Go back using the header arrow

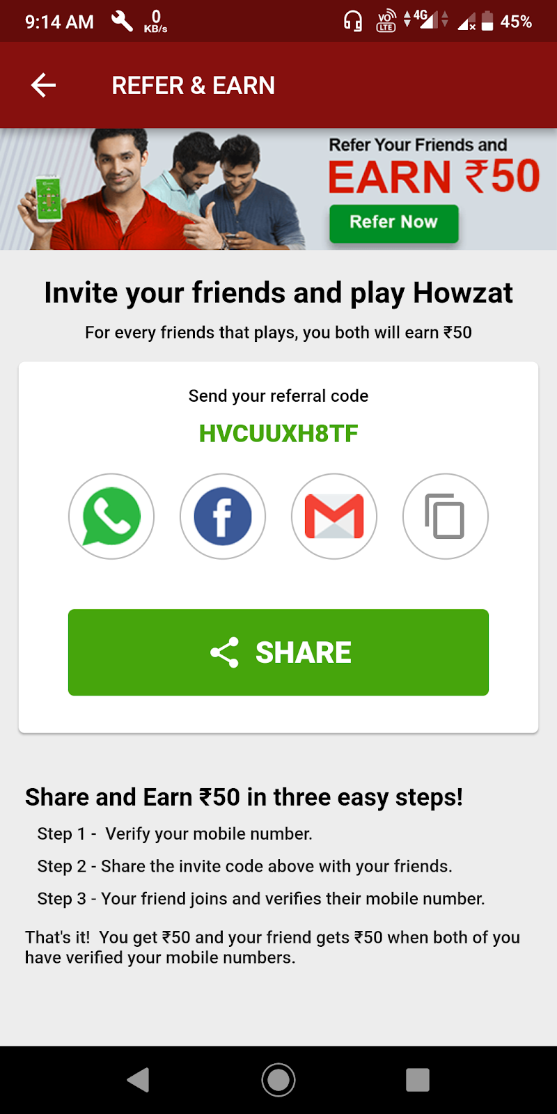click(43, 85)
